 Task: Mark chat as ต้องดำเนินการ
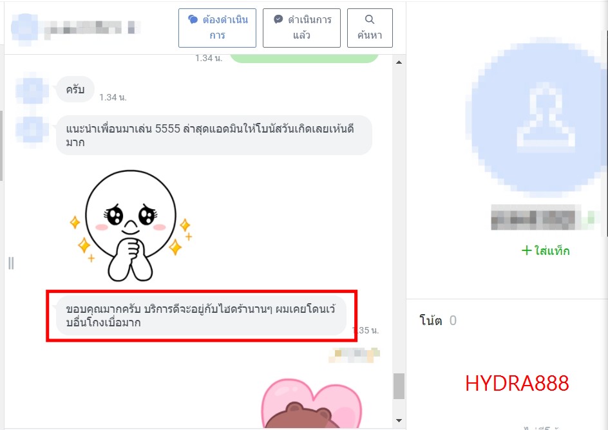(217, 28)
